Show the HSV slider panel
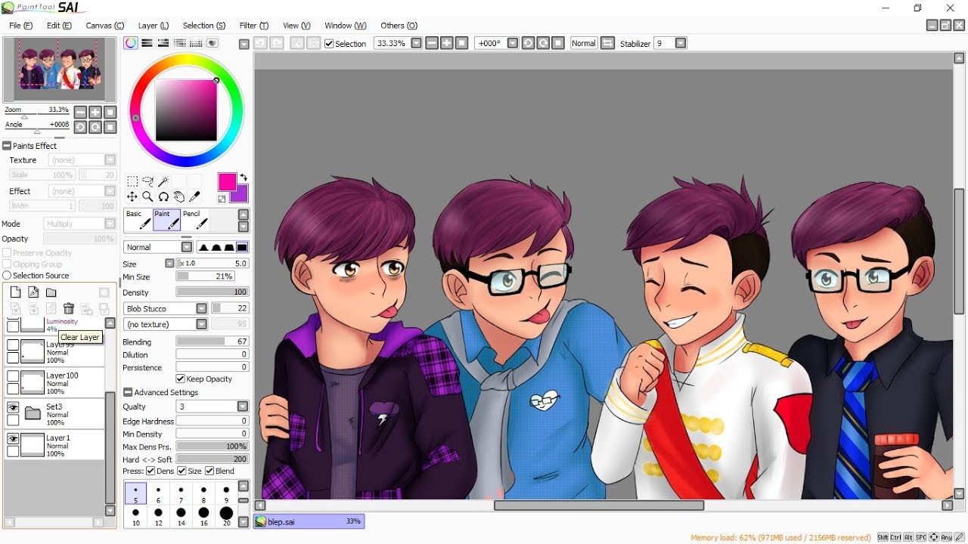968x544 pixels. [163, 43]
